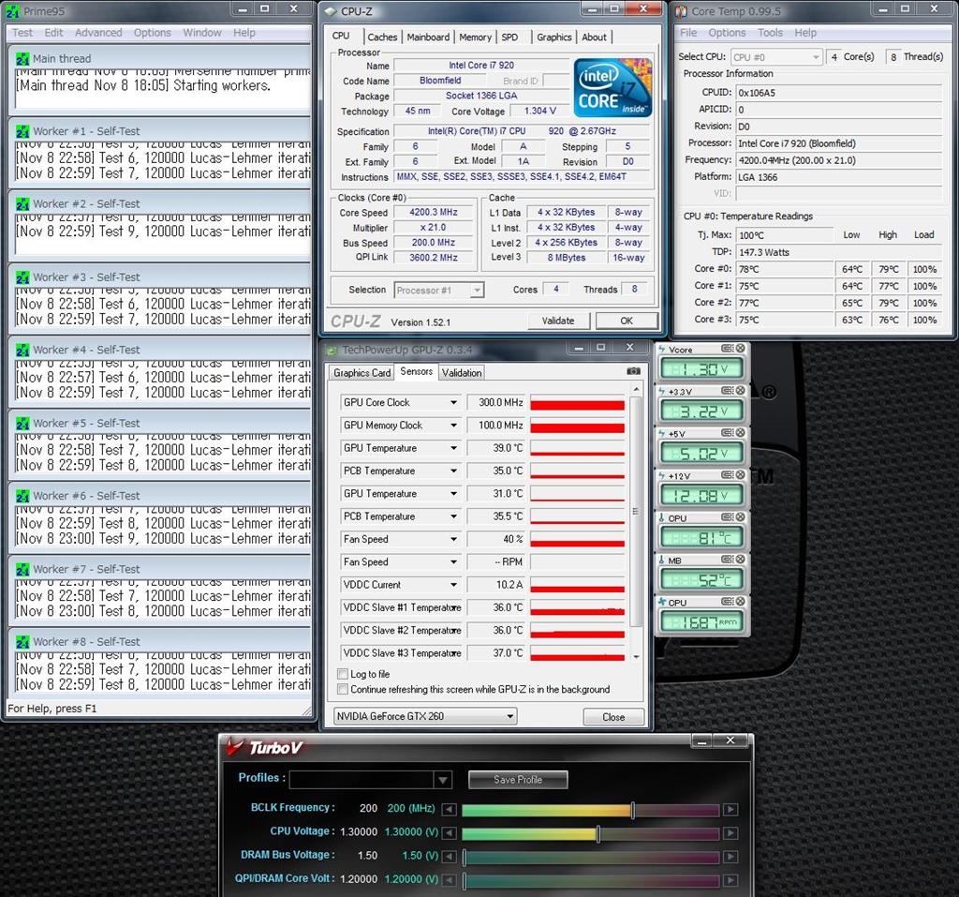
Task: Increase CPU Voltage with right arrow
Action: pos(730,833)
